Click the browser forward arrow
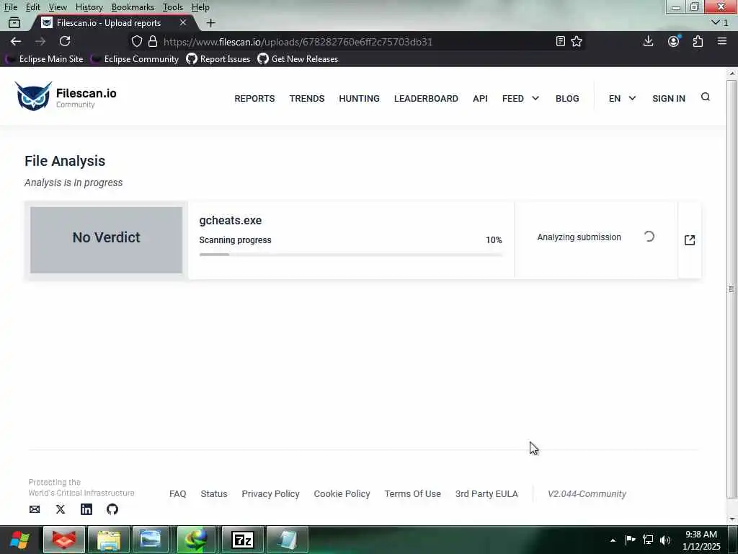The height and width of the screenshot is (554, 738). tap(40, 41)
